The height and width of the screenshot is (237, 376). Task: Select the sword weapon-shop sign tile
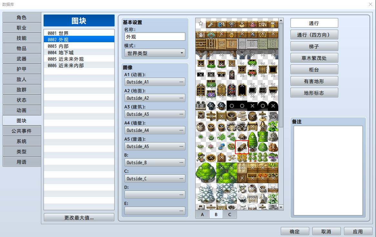(211, 23)
